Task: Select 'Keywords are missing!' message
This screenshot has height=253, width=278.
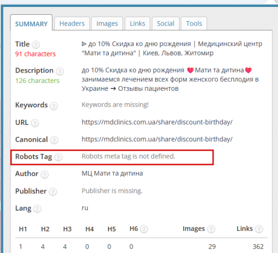Action: click(x=115, y=105)
